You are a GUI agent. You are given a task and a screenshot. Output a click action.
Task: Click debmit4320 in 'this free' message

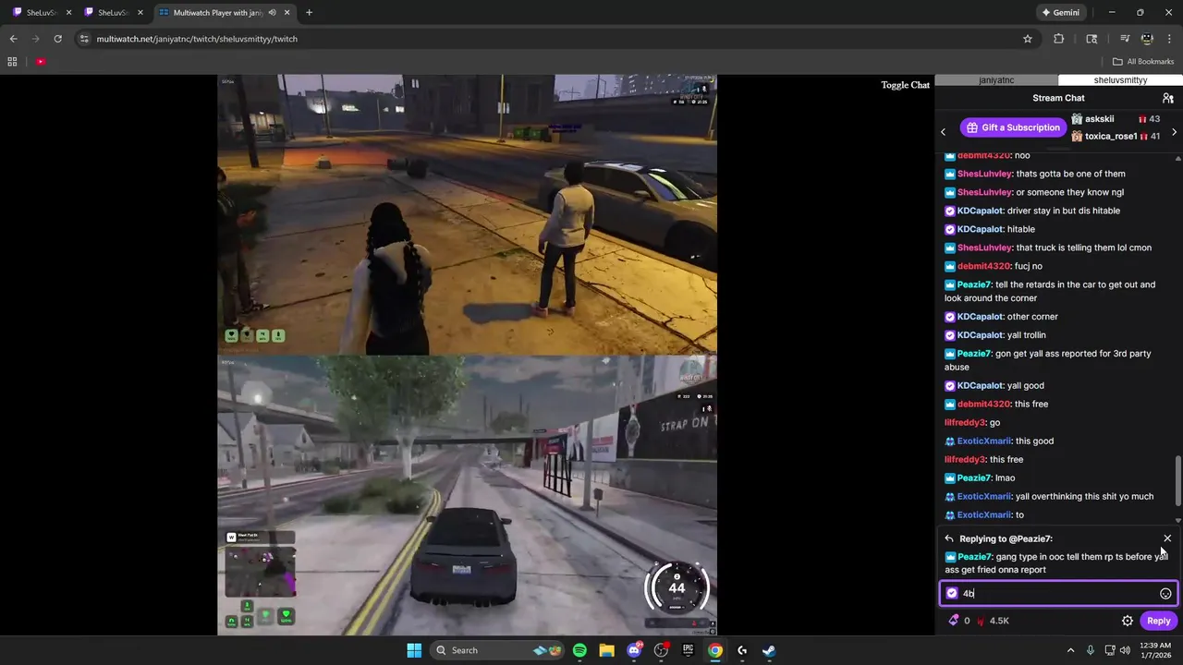[983, 404]
